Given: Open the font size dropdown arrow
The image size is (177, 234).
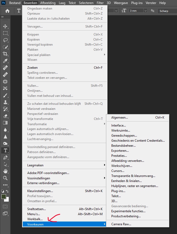Looking at the screenshot, I should (x=145, y=11).
